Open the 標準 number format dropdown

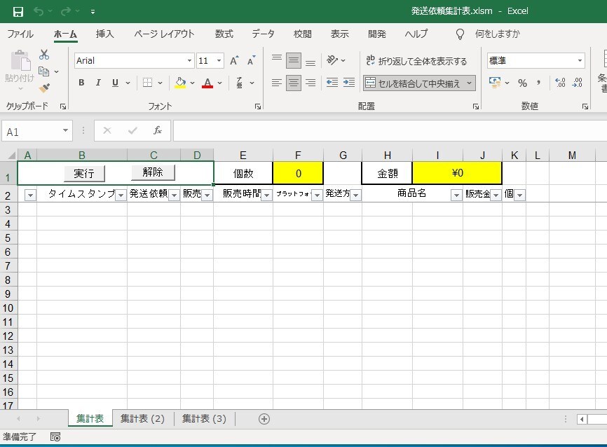pos(580,61)
